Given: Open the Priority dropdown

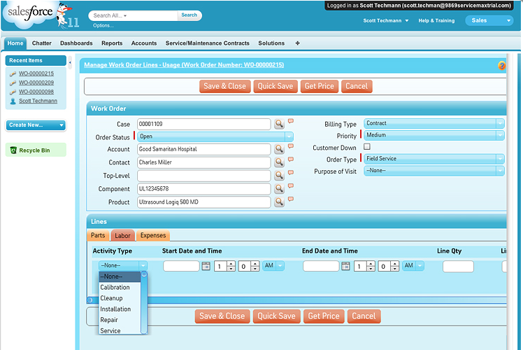Looking at the screenshot, I should point(434,135).
